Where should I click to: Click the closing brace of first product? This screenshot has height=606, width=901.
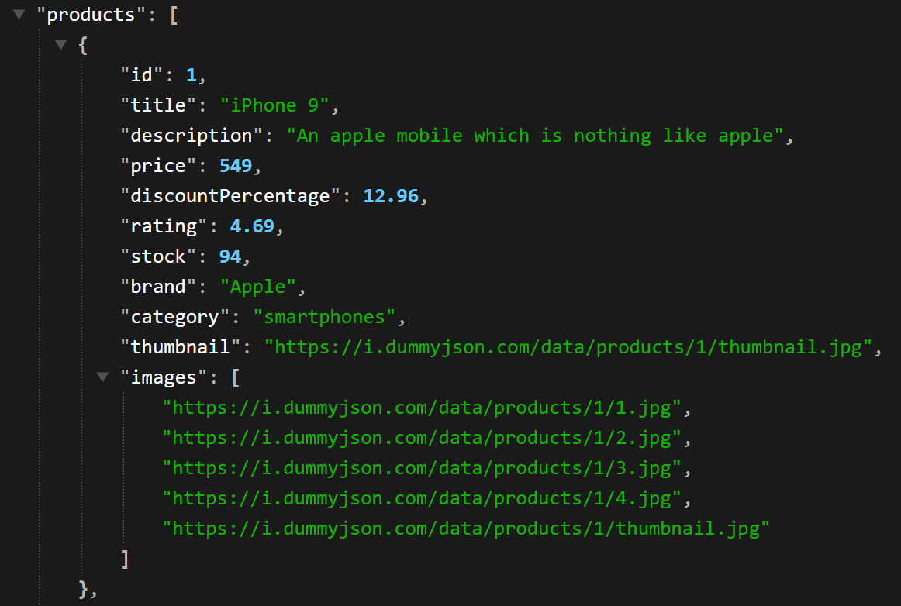click(84, 590)
